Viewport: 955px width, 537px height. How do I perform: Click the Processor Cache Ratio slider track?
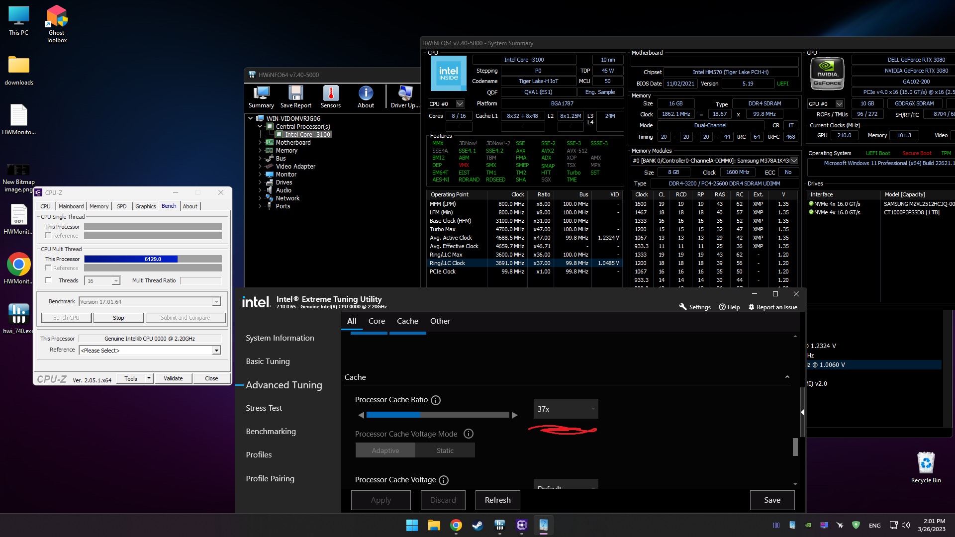[438, 415]
